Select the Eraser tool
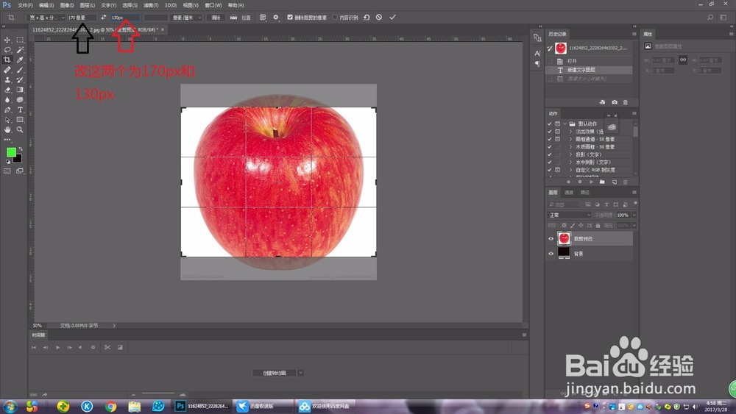Screen dimensions: 736x414 tap(7, 90)
